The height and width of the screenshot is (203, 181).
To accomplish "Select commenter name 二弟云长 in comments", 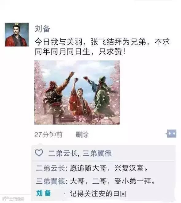I will (51, 168).
